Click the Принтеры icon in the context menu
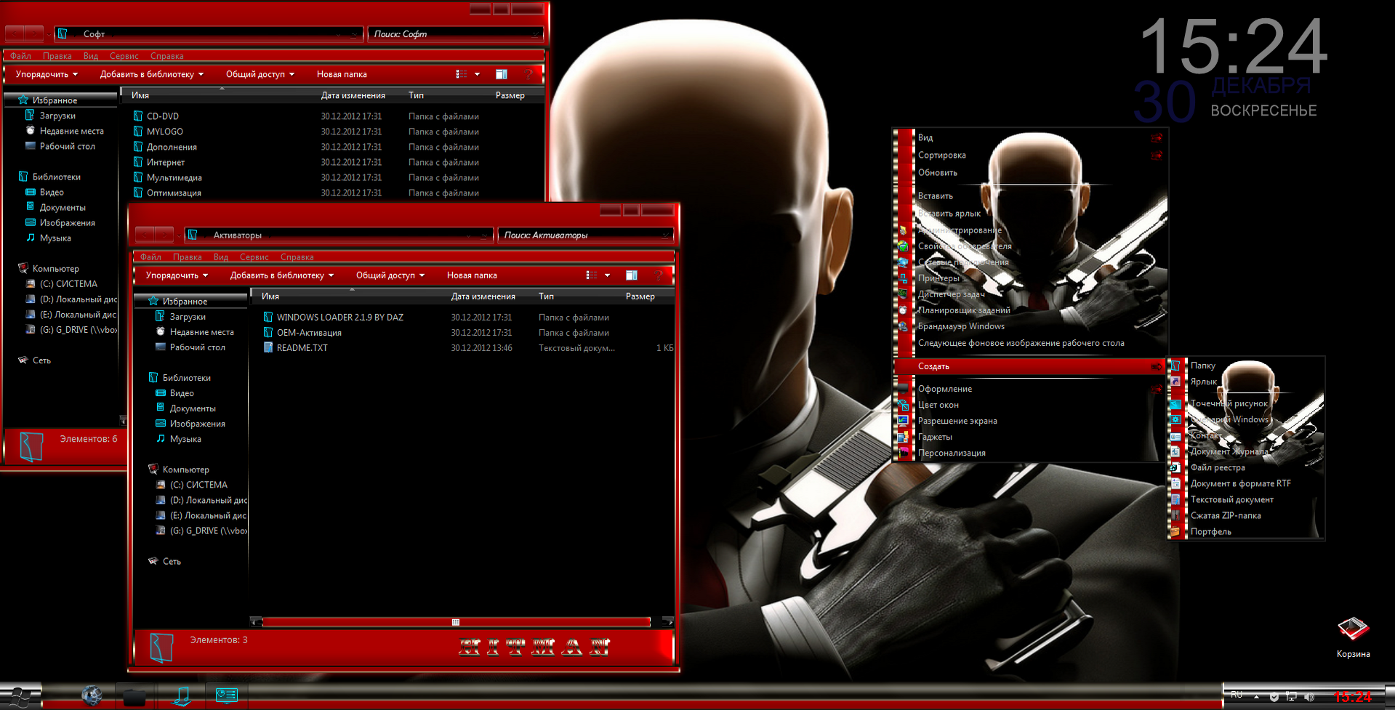 click(903, 278)
